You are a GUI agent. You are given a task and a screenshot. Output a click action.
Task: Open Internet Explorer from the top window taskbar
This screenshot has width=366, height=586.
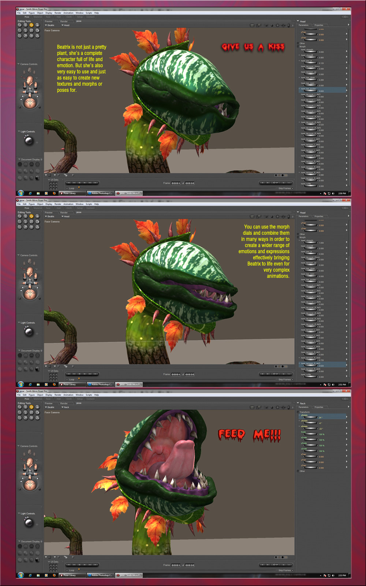pos(30,193)
